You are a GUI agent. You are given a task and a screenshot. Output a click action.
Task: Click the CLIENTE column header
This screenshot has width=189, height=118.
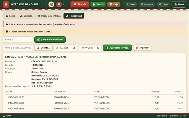click(98, 92)
